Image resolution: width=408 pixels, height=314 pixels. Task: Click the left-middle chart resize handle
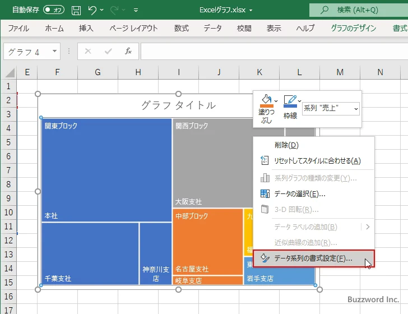pyautogui.click(x=38, y=192)
